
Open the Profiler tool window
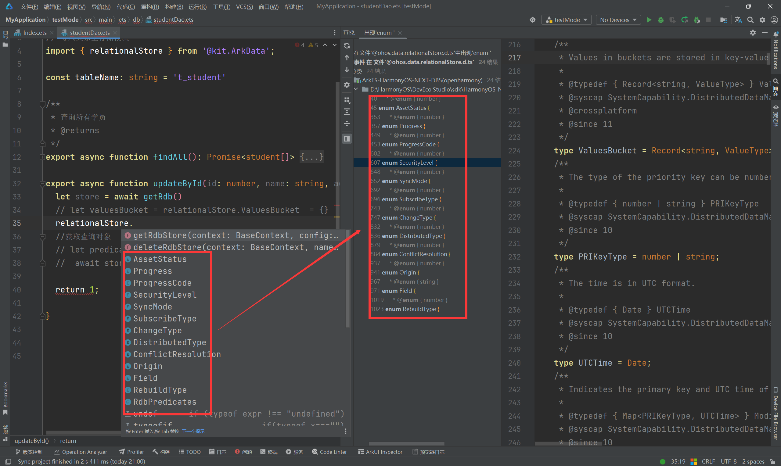(x=131, y=452)
